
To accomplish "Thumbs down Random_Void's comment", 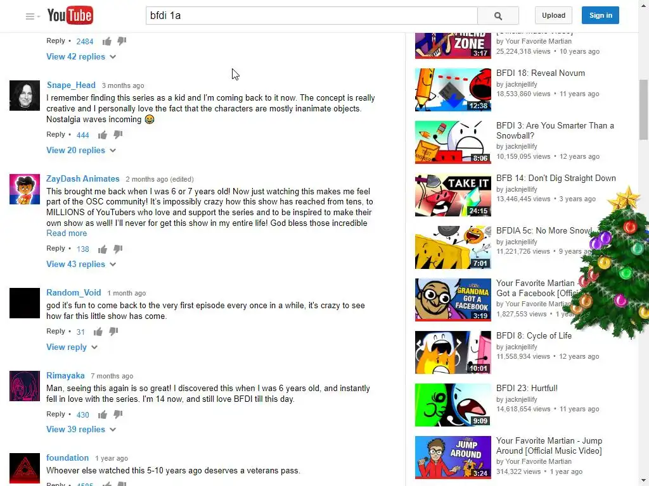I will pyautogui.click(x=113, y=332).
